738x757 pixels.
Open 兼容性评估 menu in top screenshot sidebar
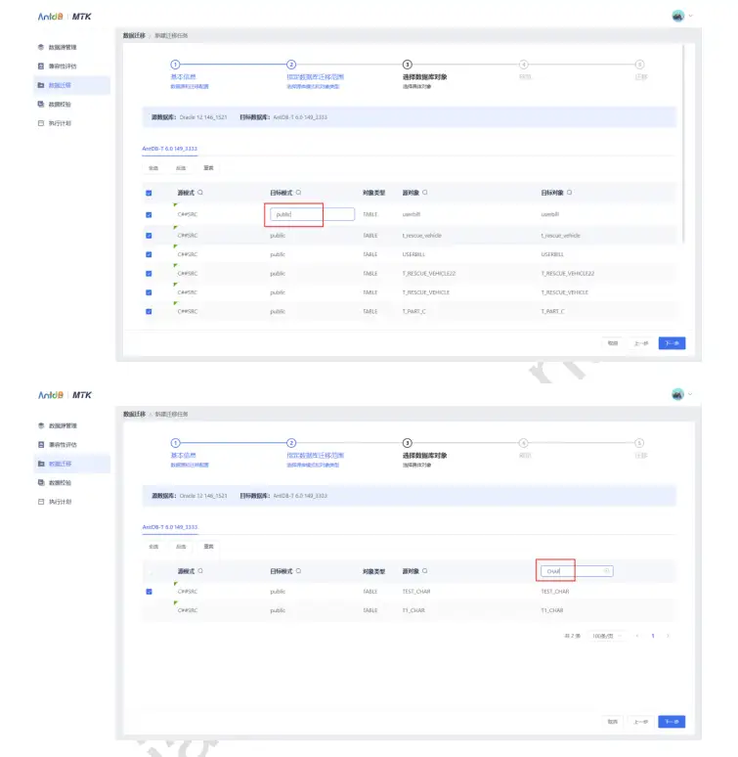pyautogui.click(x=62, y=67)
